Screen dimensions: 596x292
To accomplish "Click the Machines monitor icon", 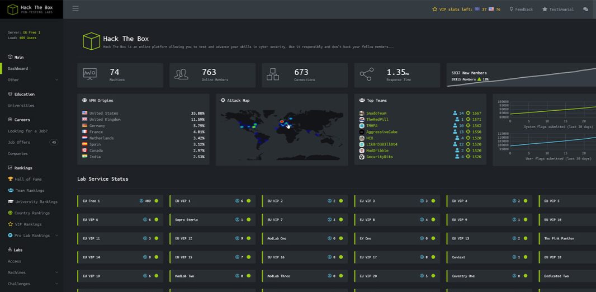I will [x=90, y=74].
